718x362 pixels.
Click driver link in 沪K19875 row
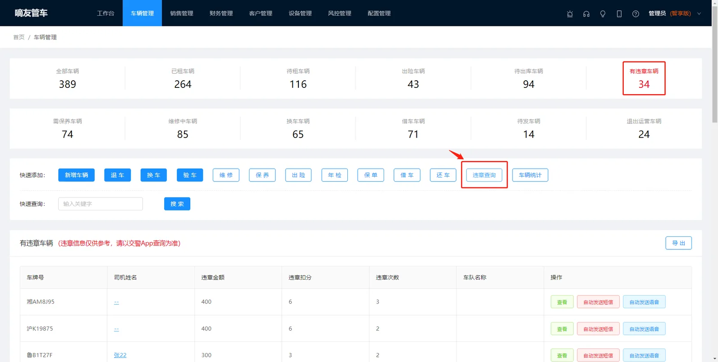(x=116, y=329)
